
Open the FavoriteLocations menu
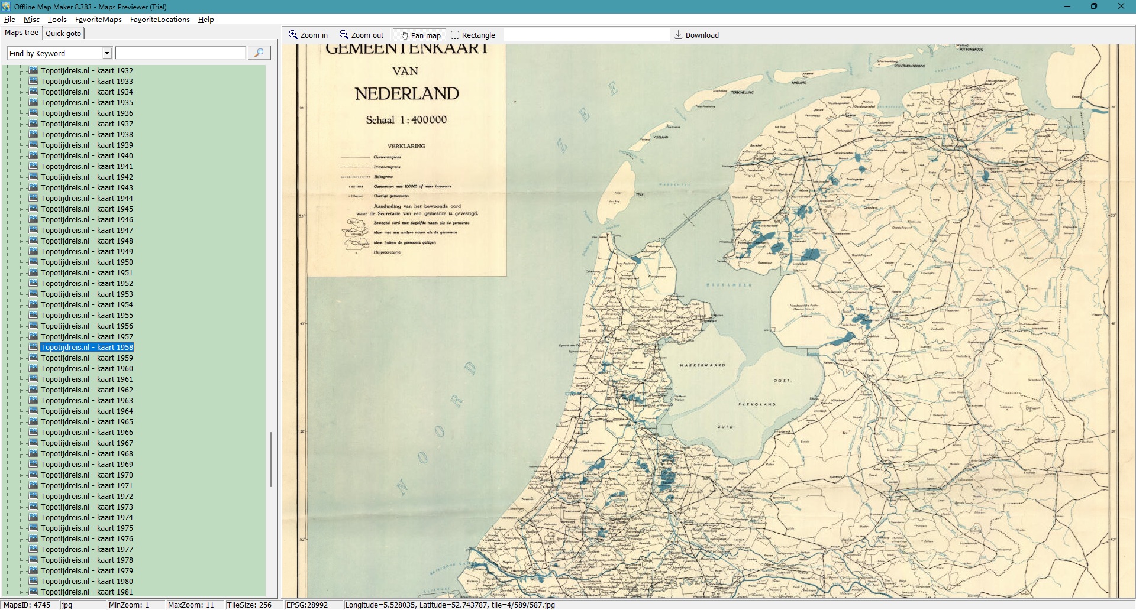pos(160,20)
